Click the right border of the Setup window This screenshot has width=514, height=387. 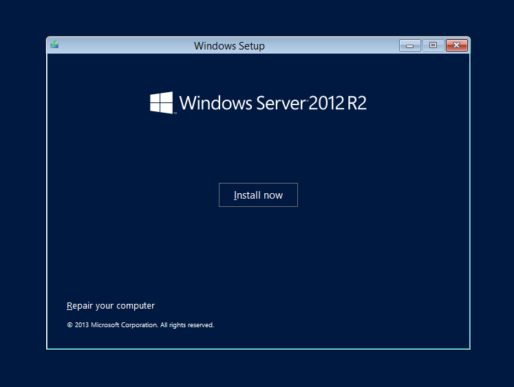(x=469, y=206)
